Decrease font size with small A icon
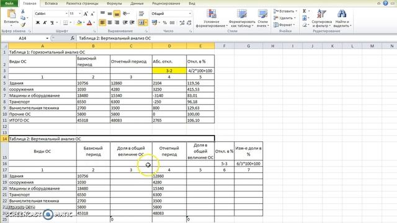 coord(92,14)
